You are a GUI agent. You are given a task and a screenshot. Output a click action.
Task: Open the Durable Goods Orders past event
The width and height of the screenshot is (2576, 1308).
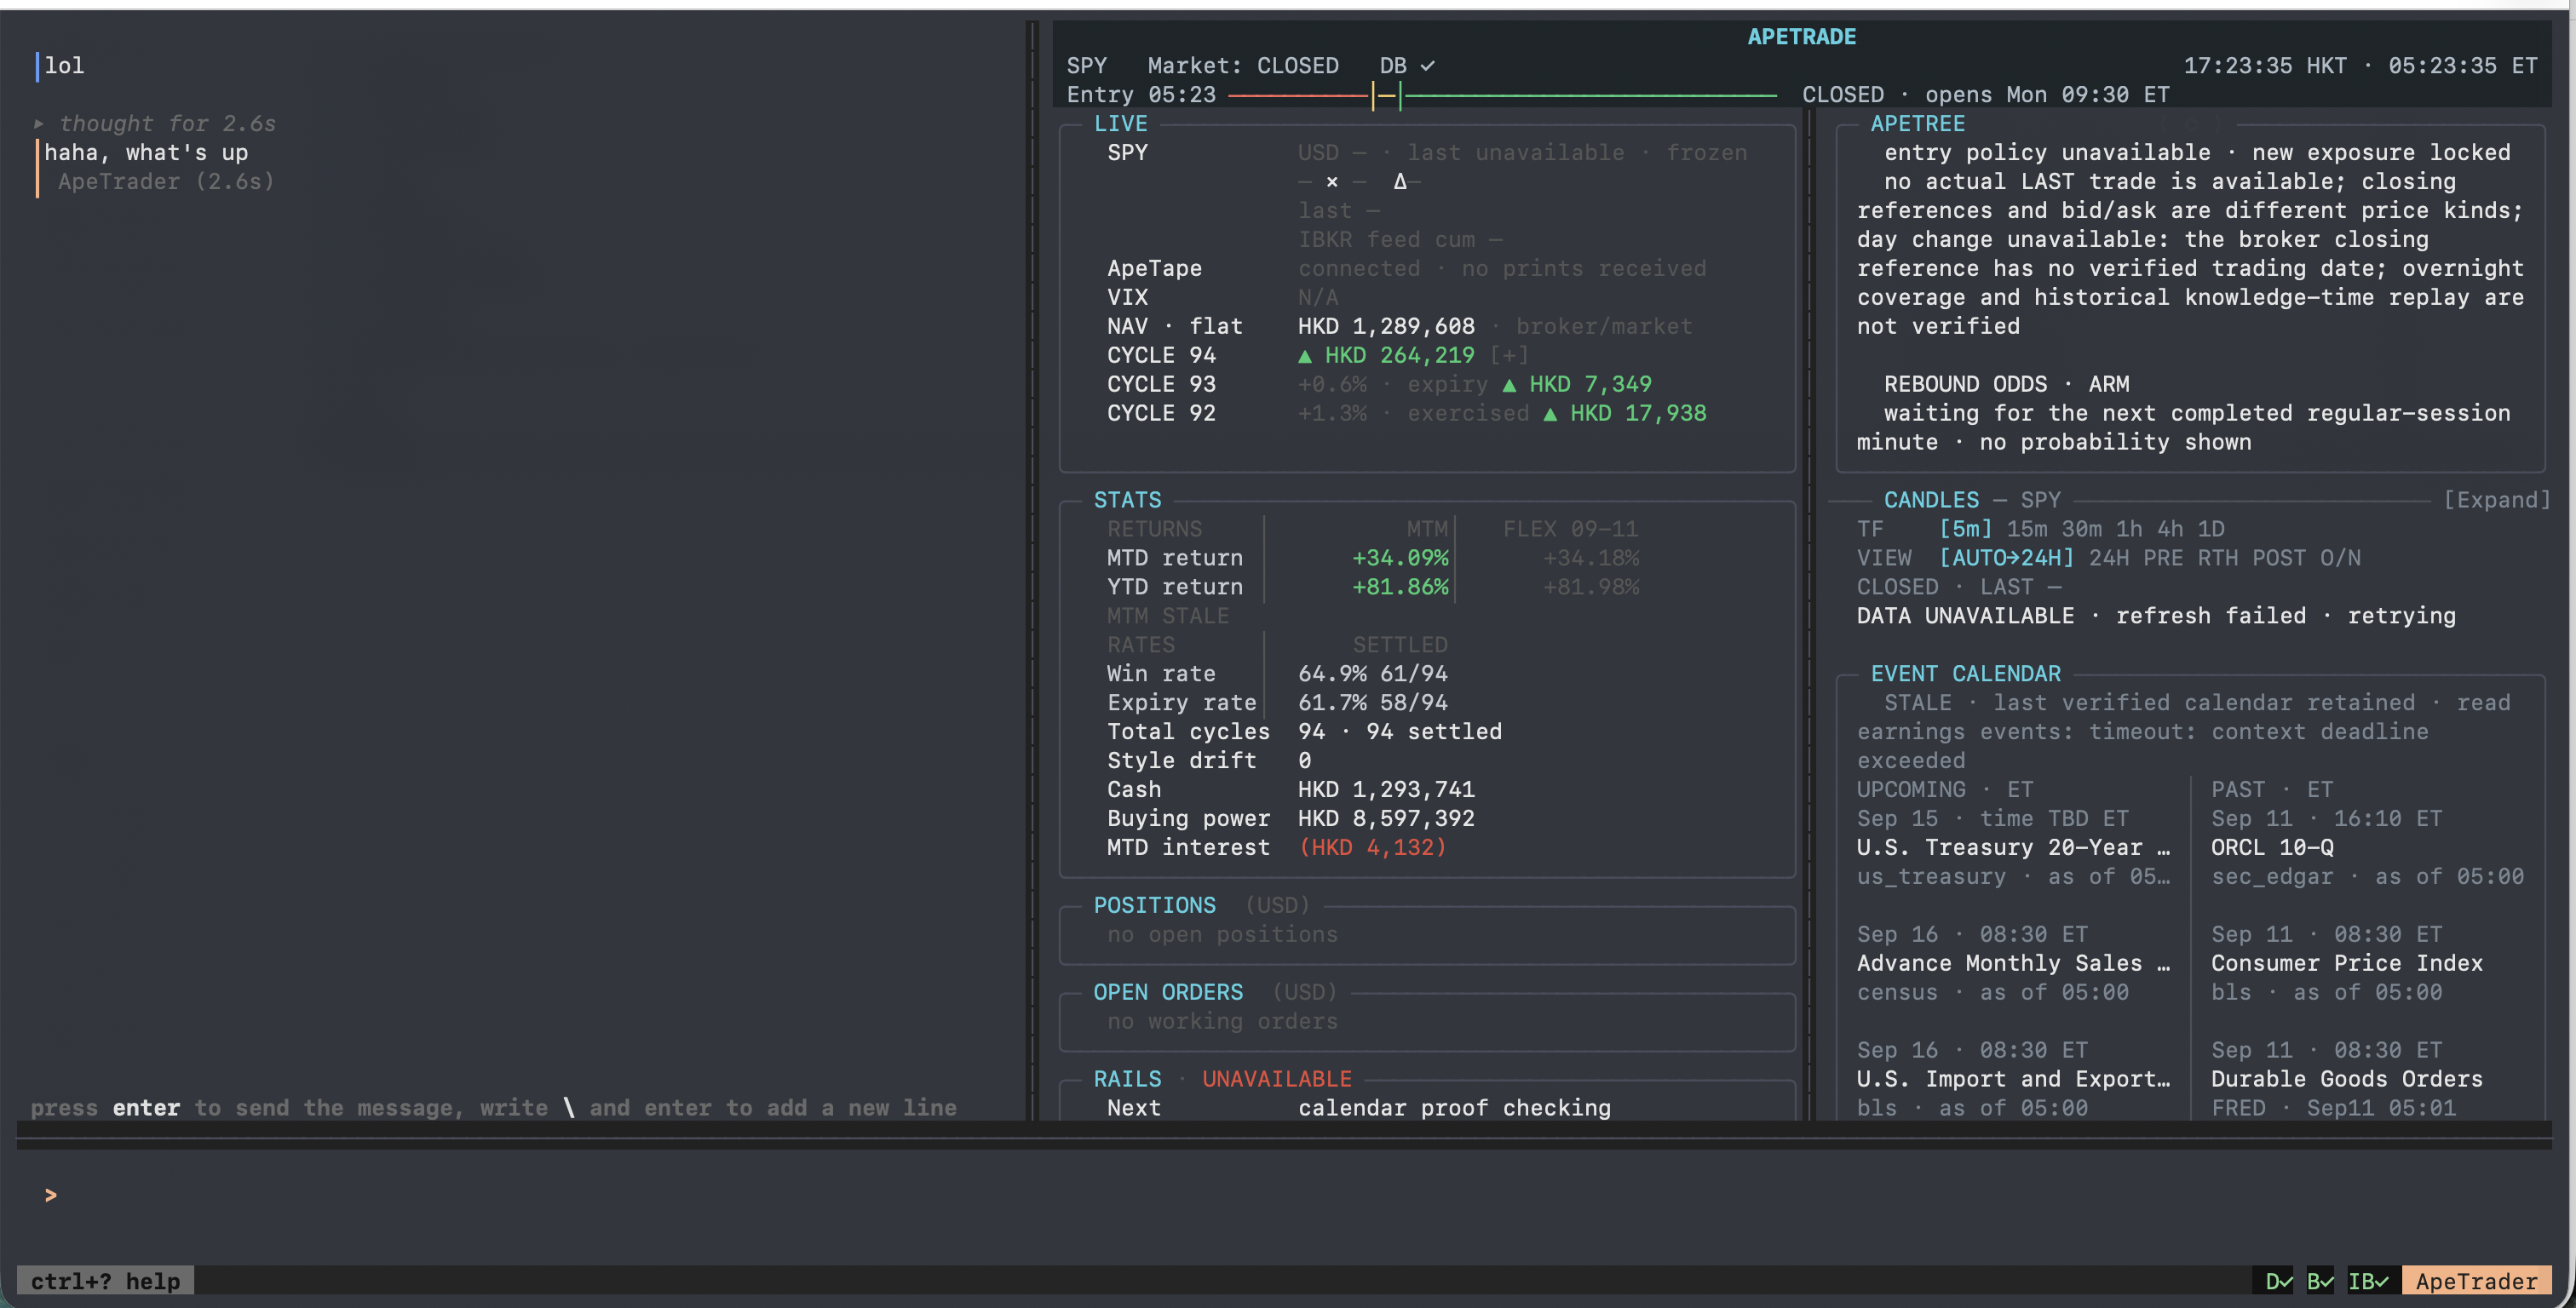tap(2347, 1079)
